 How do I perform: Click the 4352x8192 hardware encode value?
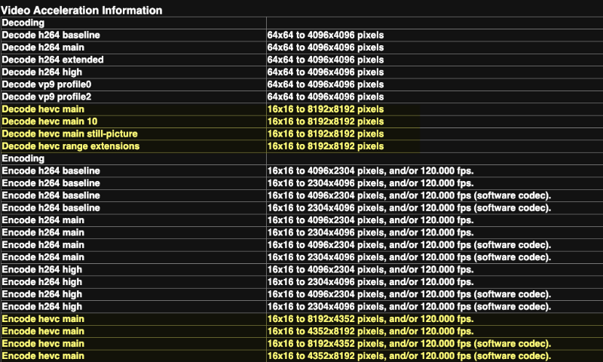pos(370,331)
